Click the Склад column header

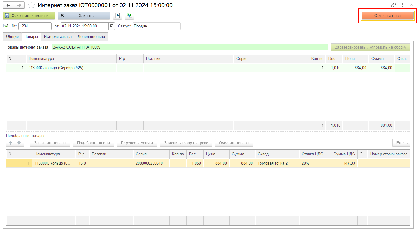click(x=277, y=154)
